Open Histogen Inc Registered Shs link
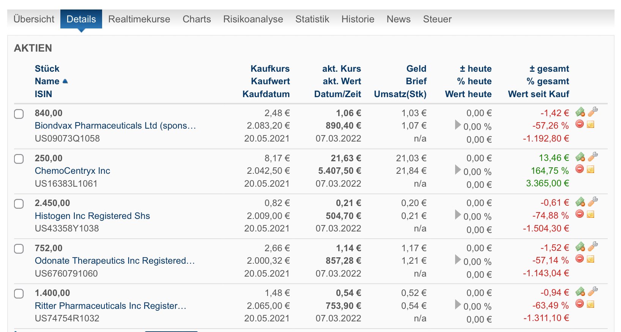 point(92,216)
